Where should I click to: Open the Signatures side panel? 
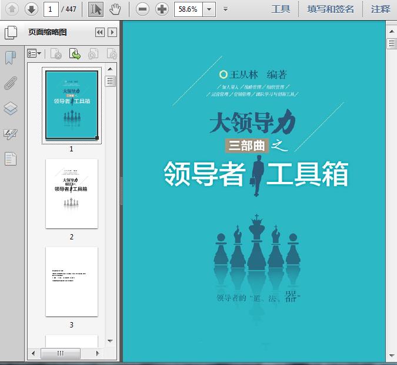click(11, 134)
